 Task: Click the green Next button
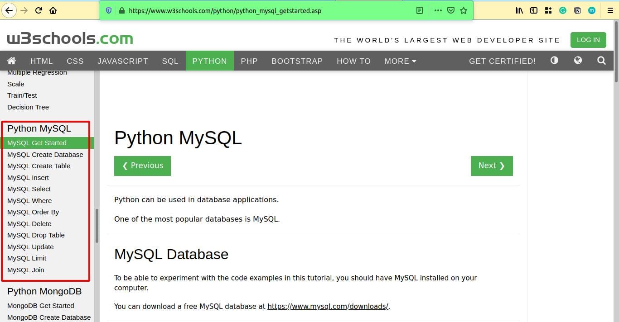pyautogui.click(x=492, y=166)
